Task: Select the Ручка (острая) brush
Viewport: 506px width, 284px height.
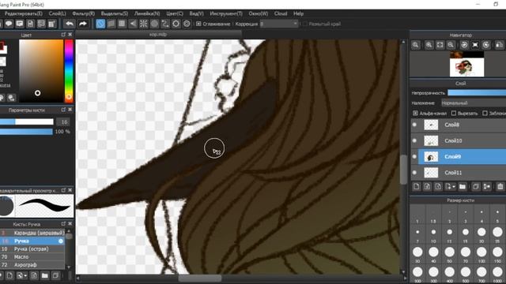Action: [x=32, y=249]
